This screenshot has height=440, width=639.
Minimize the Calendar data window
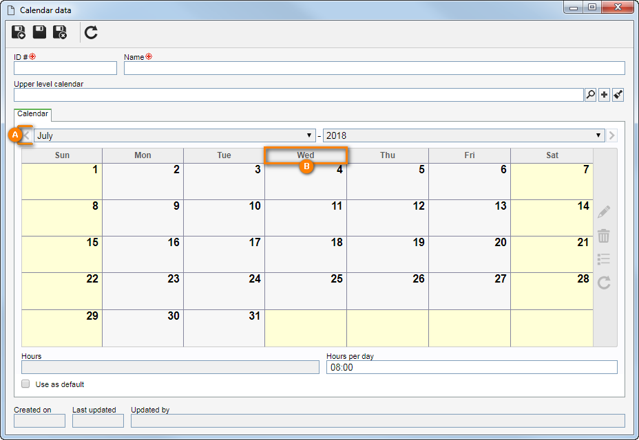coord(574,7)
